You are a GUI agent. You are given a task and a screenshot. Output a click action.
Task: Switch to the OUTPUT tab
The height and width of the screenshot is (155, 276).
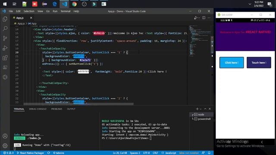click(71, 109)
